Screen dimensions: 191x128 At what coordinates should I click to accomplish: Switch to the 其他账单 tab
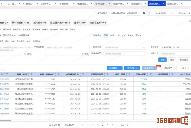tap(64, 4)
